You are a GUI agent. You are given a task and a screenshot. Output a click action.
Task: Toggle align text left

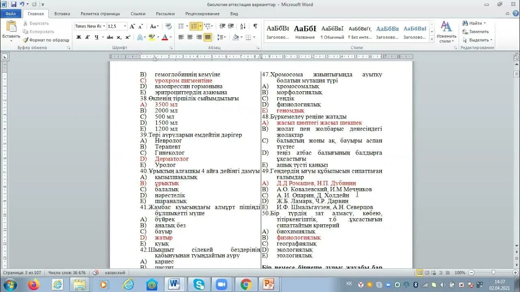(181, 37)
